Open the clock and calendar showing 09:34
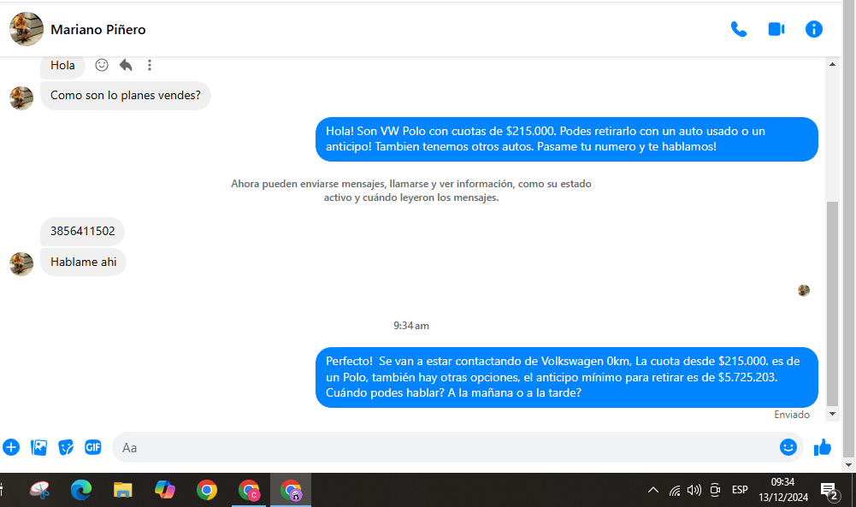The image size is (856, 507). [782, 490]
